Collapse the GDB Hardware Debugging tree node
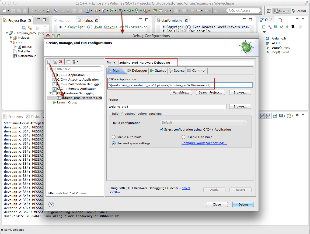The height and width of the screenshot is (234, 310). [x=50, y=93]
